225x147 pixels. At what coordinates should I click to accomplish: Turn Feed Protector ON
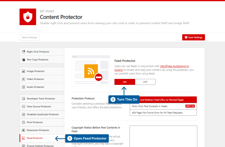125,82
